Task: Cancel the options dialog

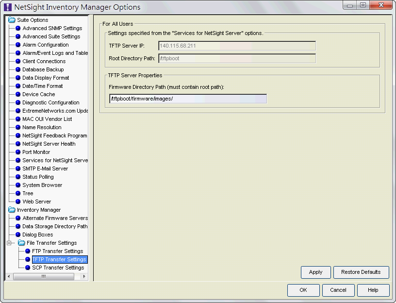Action: pos(338,290)
